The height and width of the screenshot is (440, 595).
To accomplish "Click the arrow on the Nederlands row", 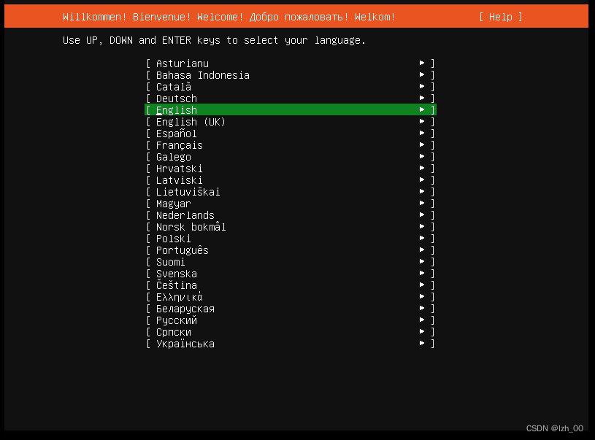I will coord(422,215).
